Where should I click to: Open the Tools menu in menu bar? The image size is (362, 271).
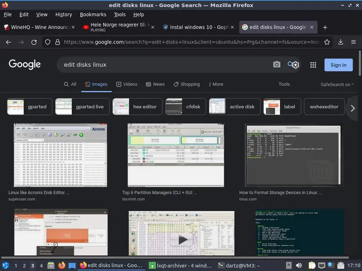119,14
